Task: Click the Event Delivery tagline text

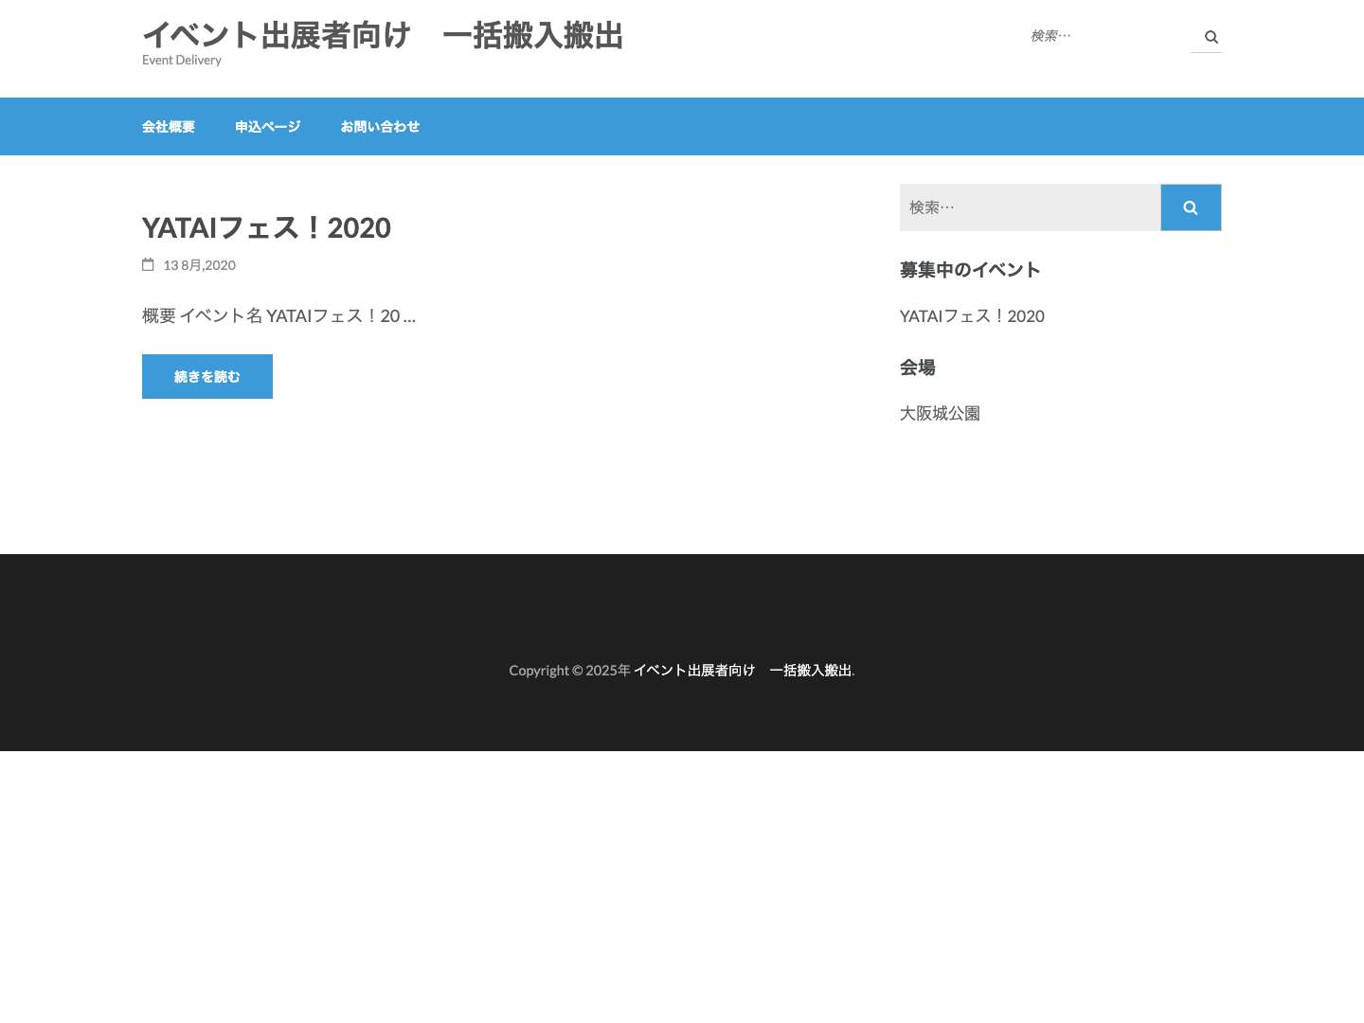Action: coord(181,59)
